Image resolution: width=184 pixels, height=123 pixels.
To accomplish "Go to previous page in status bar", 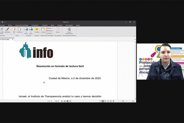I will [51, 101].
